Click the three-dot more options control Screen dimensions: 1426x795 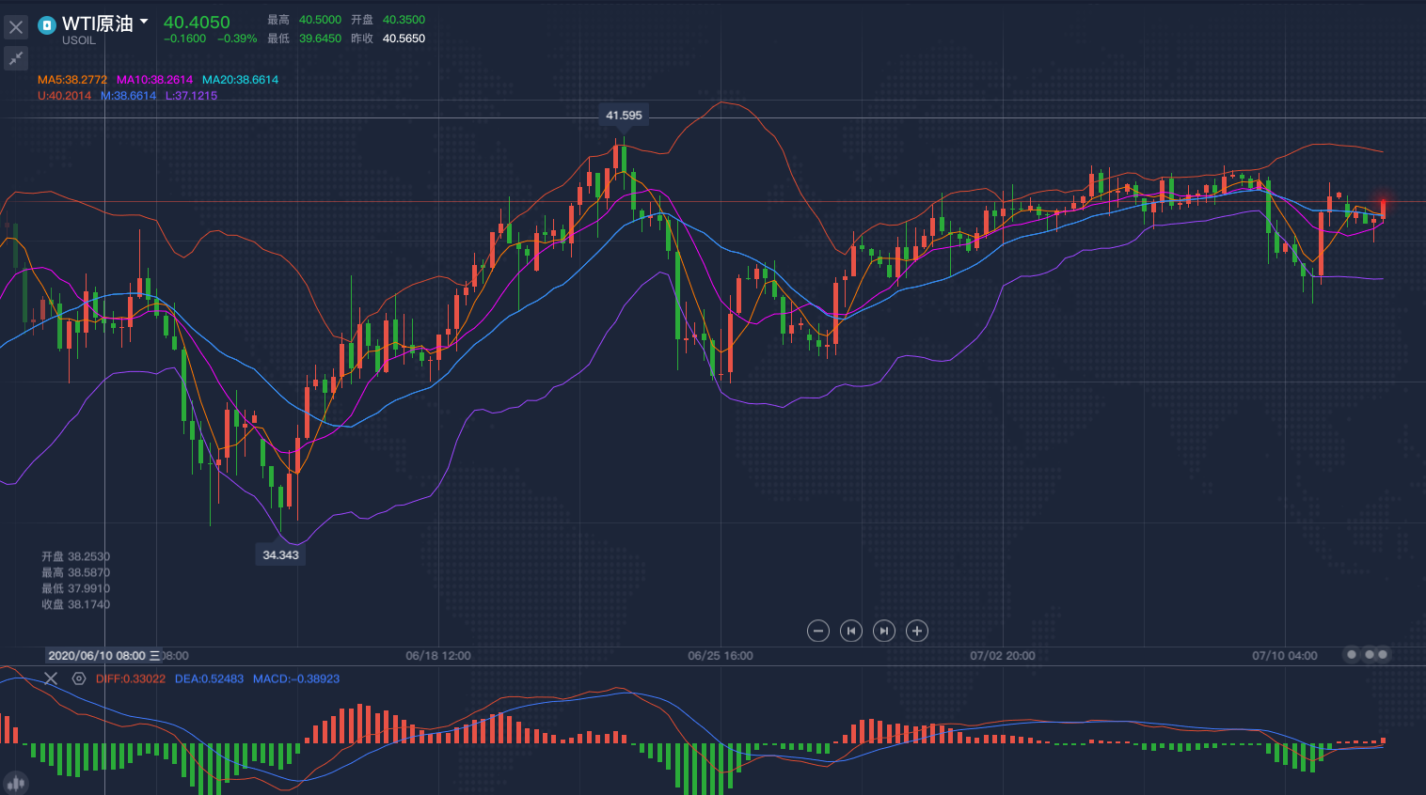click(x=1367, y=654)
